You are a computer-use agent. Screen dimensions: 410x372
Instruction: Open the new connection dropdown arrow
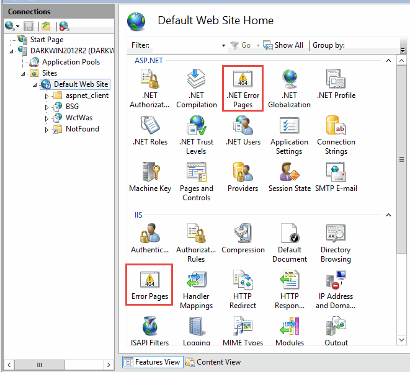coord(18,26)
